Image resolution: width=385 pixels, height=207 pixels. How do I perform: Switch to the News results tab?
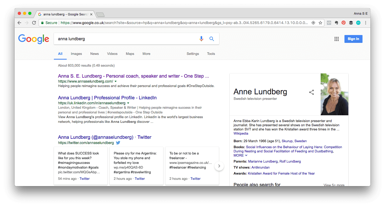(94, 54)
